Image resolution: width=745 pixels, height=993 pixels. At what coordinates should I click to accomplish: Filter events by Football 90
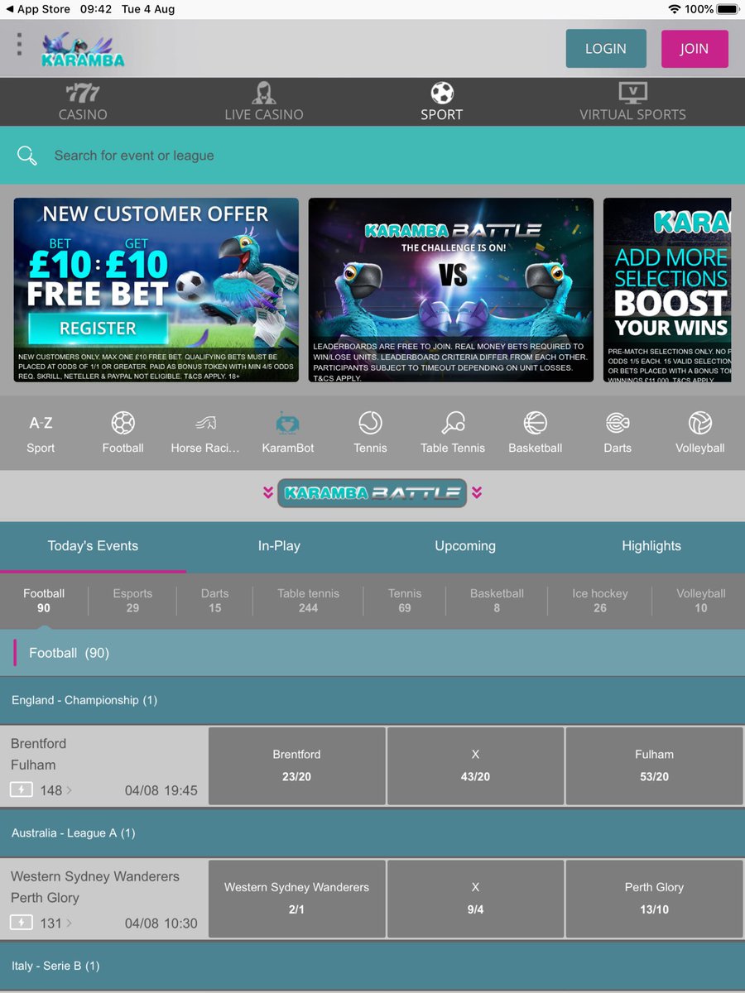click(x=44, y=601)
